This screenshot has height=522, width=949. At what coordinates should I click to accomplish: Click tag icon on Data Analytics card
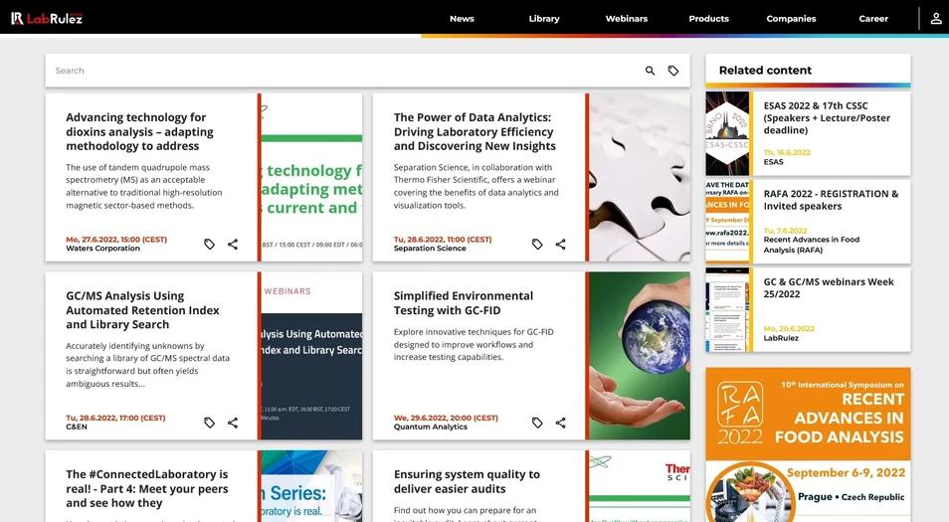tap(537, 245)
